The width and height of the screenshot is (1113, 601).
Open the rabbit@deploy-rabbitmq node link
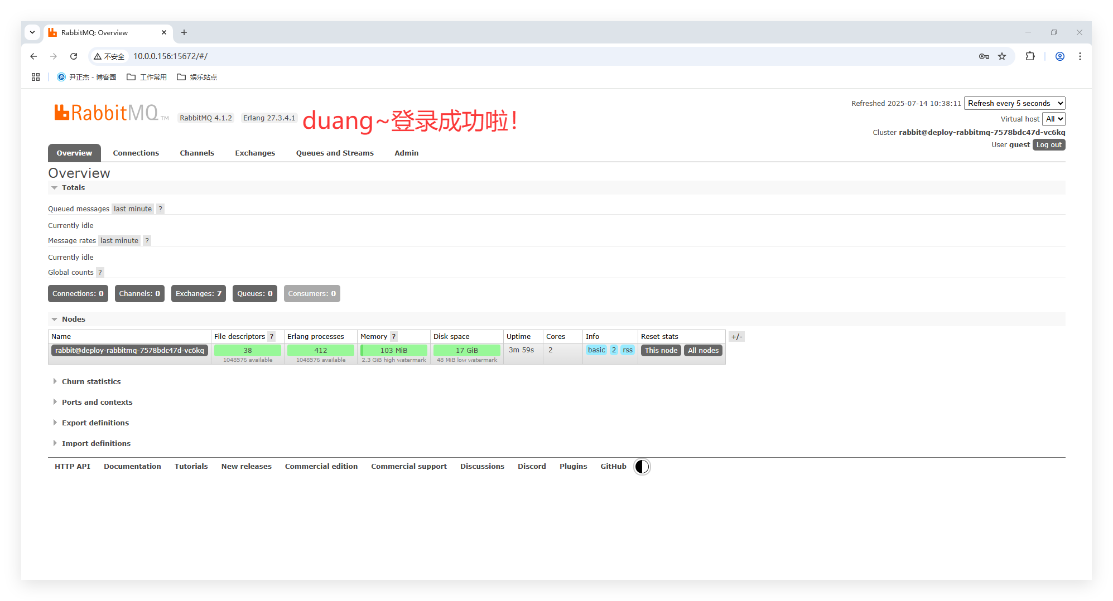tap(129, 351)
